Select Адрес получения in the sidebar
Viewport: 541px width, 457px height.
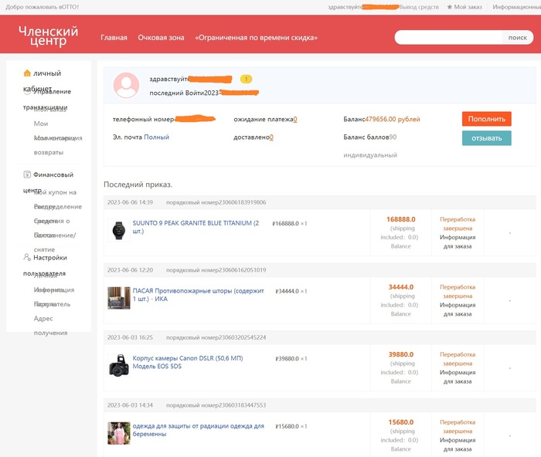50,326
